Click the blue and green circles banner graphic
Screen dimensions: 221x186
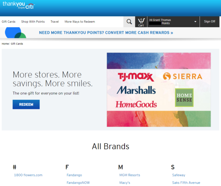point(16,33)
